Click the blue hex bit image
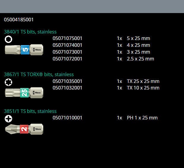The width and height of the screenshot is (184, 168). pyautogui.click(x=24, y=50)
